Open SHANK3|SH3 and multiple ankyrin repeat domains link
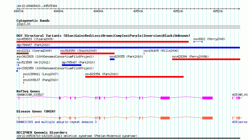Viewport: 248px width, 140px height. point(57,122)
